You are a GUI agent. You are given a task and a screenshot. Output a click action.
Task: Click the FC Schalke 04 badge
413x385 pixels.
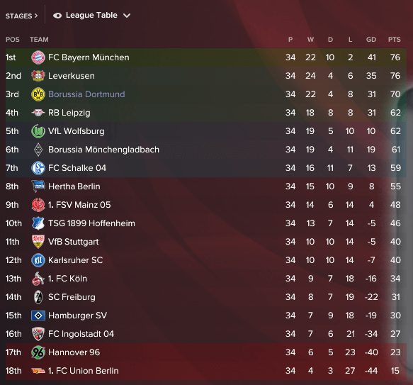tap(38, 168)
